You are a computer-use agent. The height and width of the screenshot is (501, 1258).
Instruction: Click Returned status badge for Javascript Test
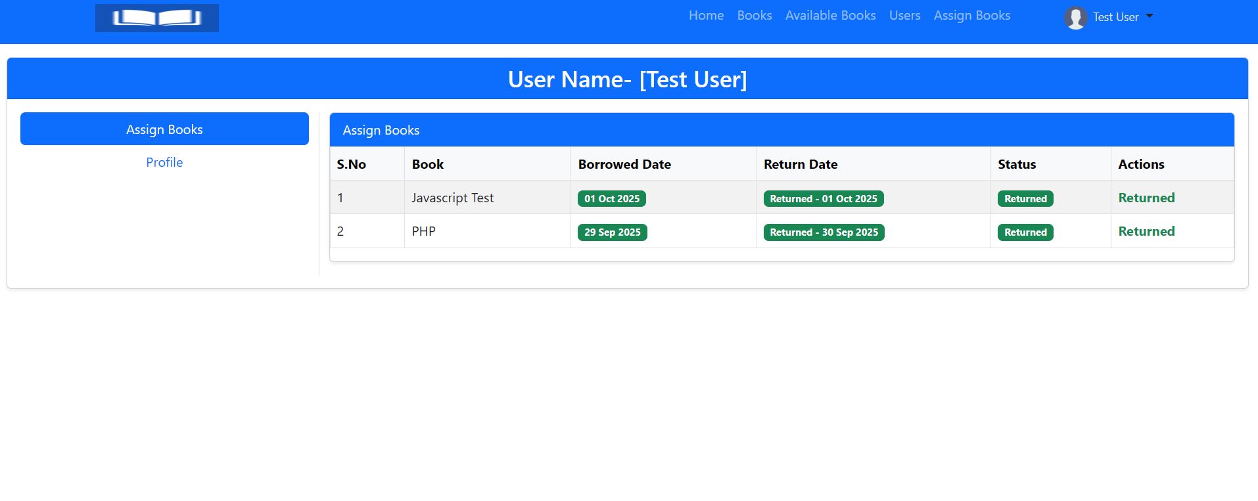[x=1025, y=199]
